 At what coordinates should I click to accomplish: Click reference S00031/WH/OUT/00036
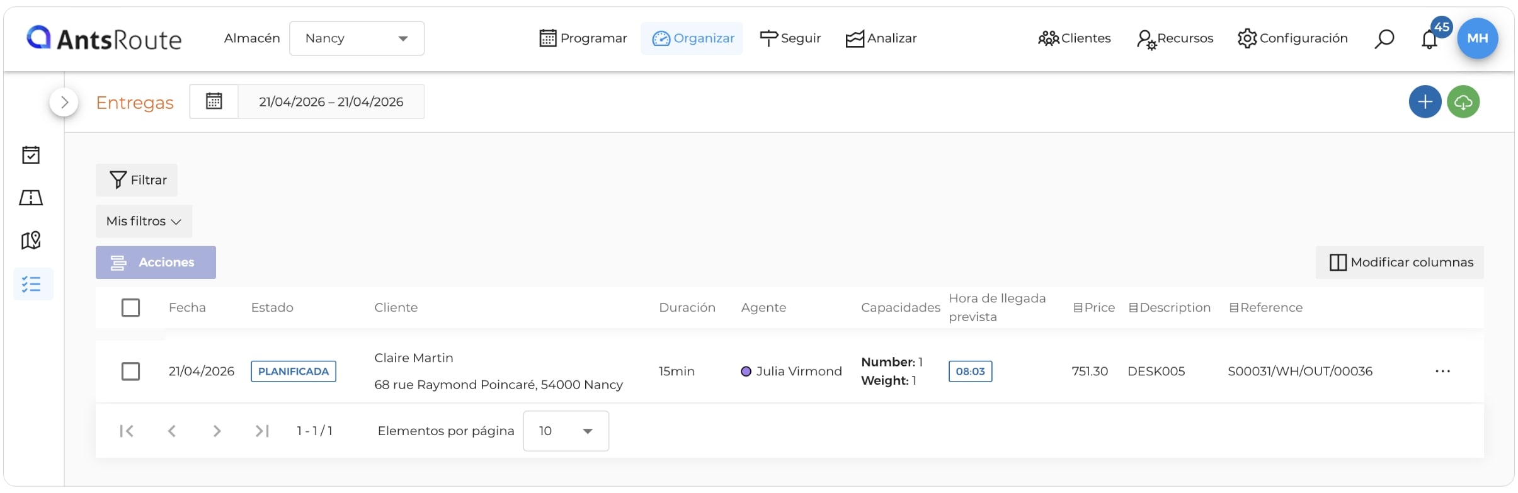[x=1300, y=371]
